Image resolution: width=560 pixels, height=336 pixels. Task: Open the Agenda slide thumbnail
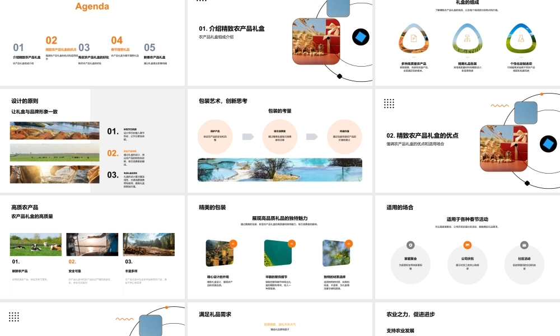[92, 43]
